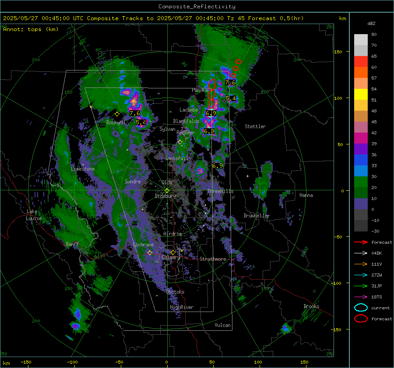Viewport: 394px width, 368px height.
Task: Select the cyan current ellipse legend icon
Action: coord(361,308)
